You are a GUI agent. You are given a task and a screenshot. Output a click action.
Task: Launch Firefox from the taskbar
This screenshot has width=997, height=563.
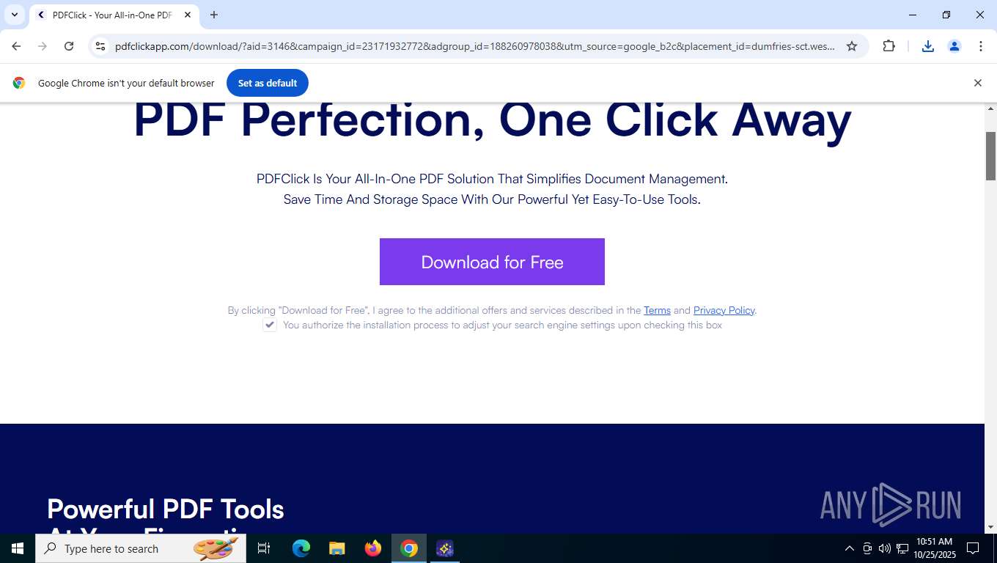(373, 548)
